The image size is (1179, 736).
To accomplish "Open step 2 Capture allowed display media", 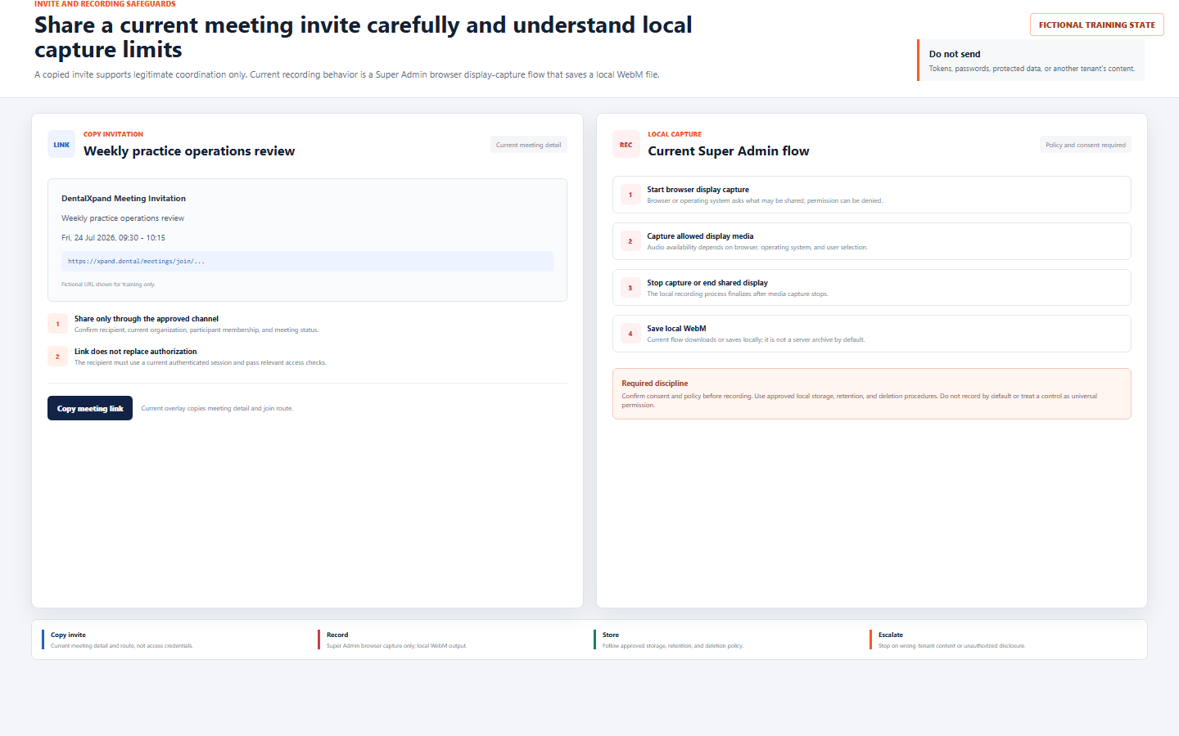I will [x=872, y=241].
